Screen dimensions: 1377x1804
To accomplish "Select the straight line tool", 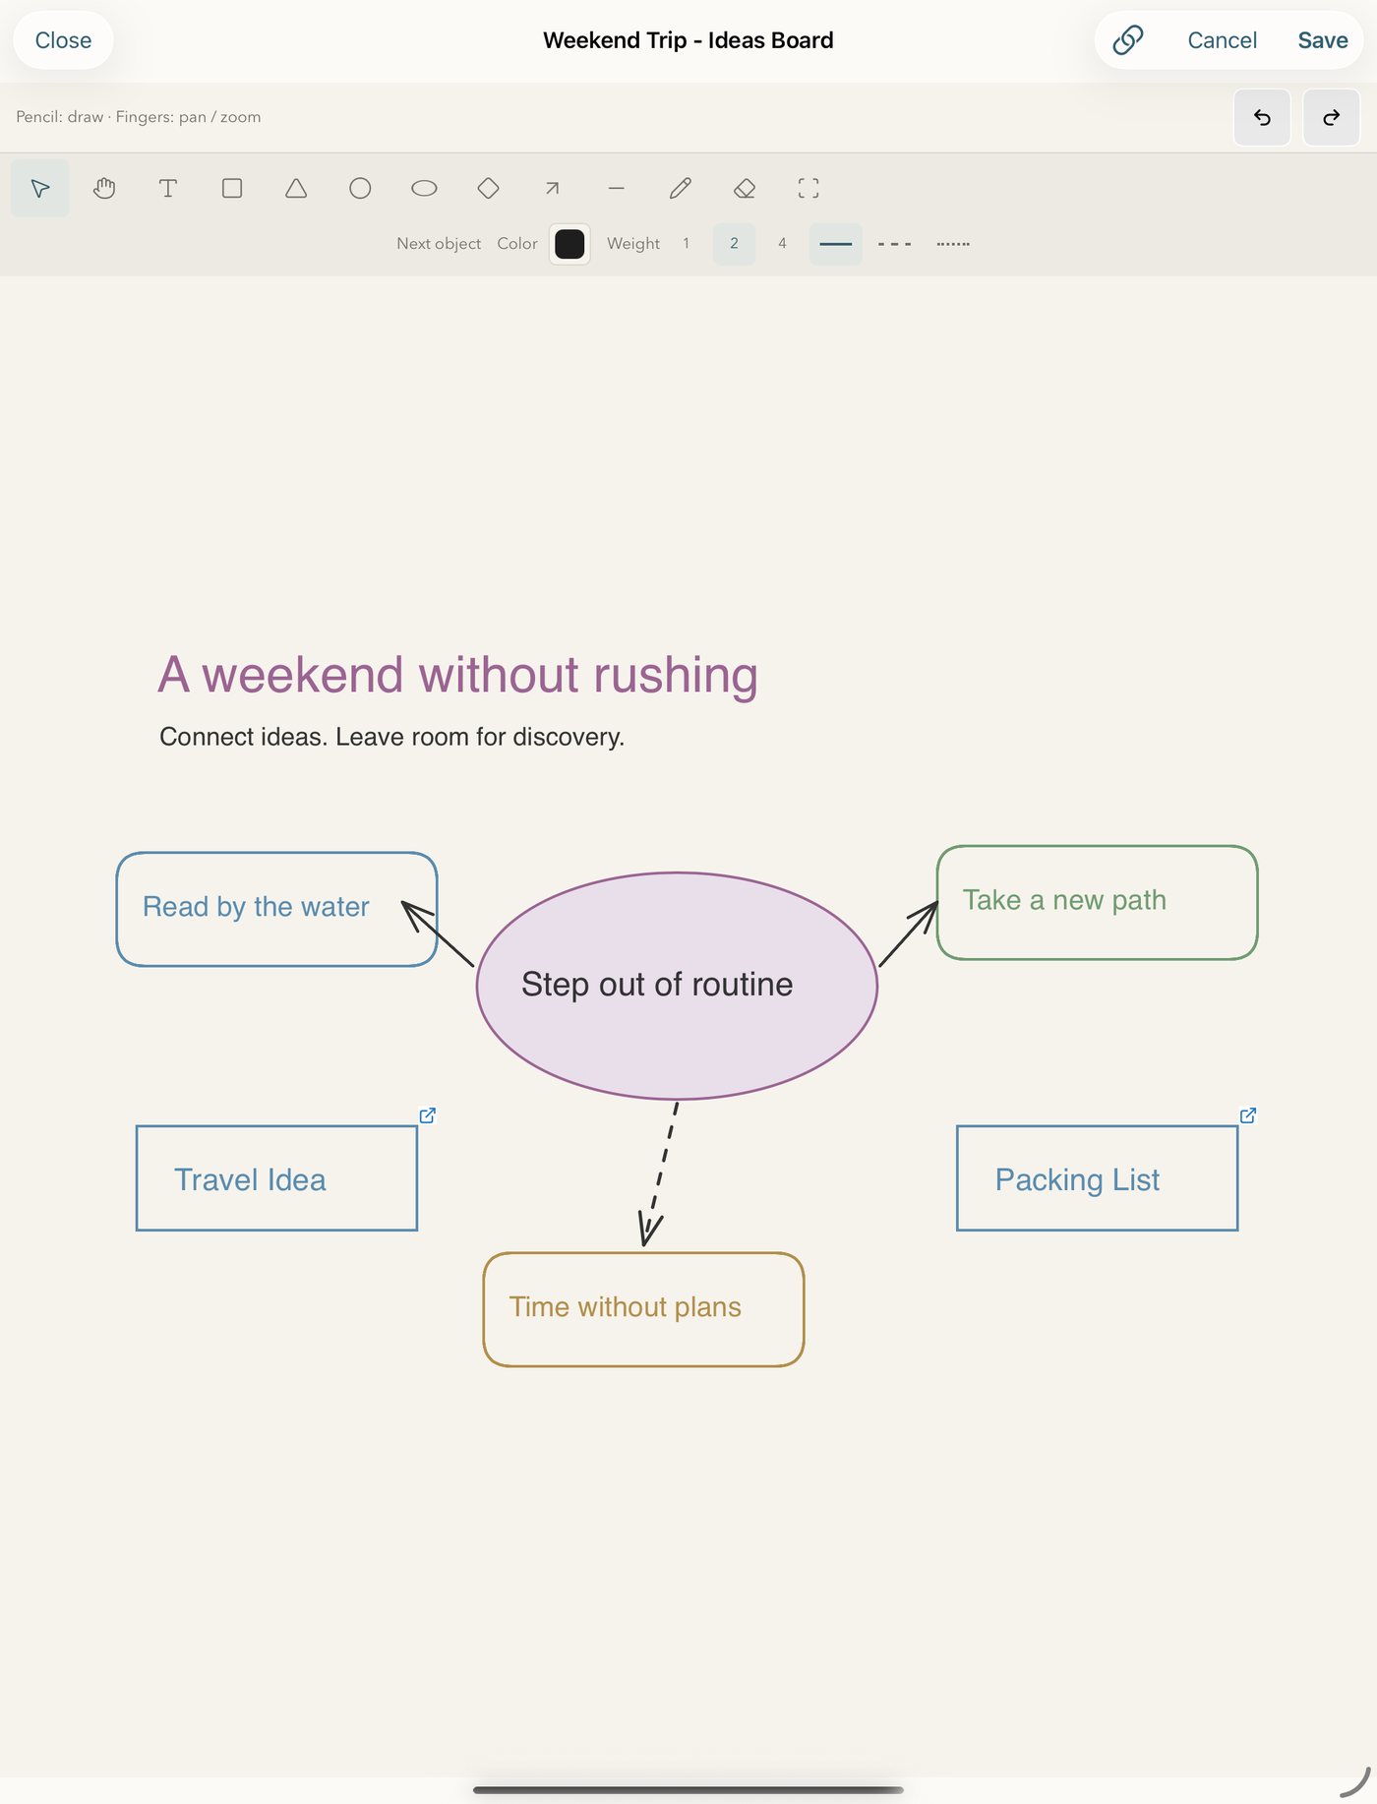I will [617, 188].
